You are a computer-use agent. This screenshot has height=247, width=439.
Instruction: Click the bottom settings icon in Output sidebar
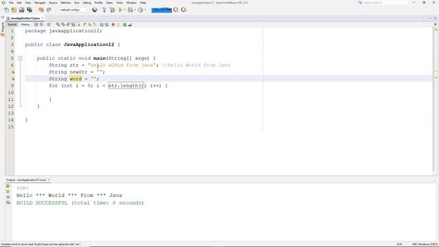click(x=8, y=202)
